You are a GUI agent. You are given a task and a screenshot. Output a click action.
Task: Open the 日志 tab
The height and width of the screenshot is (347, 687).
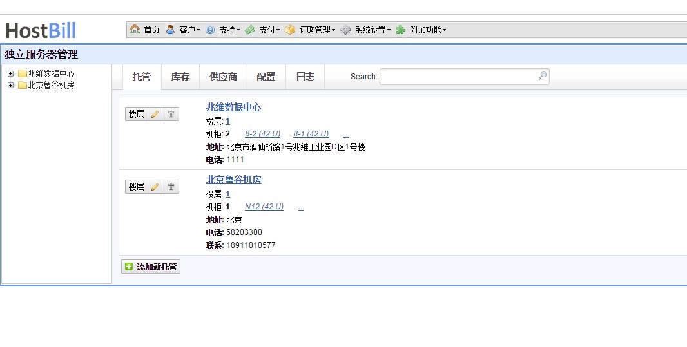pyautogui.click(x=305, y=77)
